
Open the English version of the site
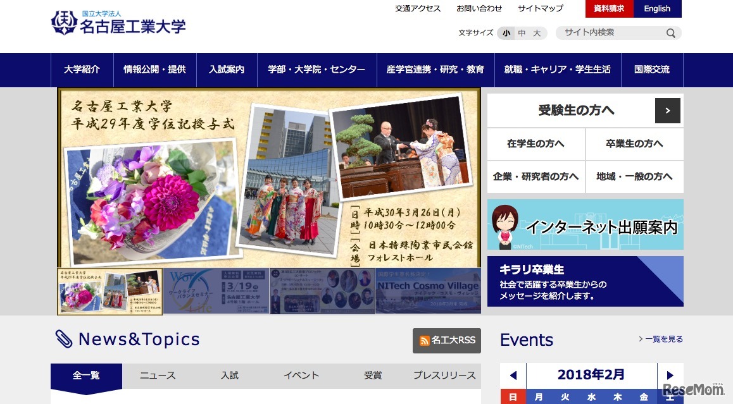[x=657, y=8]
